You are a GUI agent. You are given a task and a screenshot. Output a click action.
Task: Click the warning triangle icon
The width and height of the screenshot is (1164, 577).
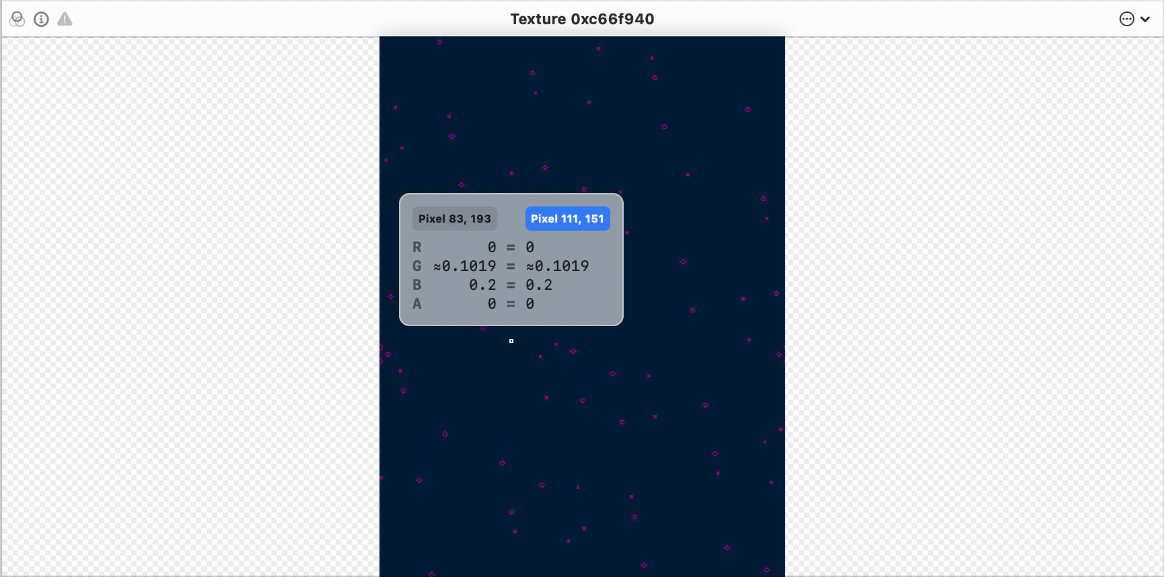click(65, 20)
